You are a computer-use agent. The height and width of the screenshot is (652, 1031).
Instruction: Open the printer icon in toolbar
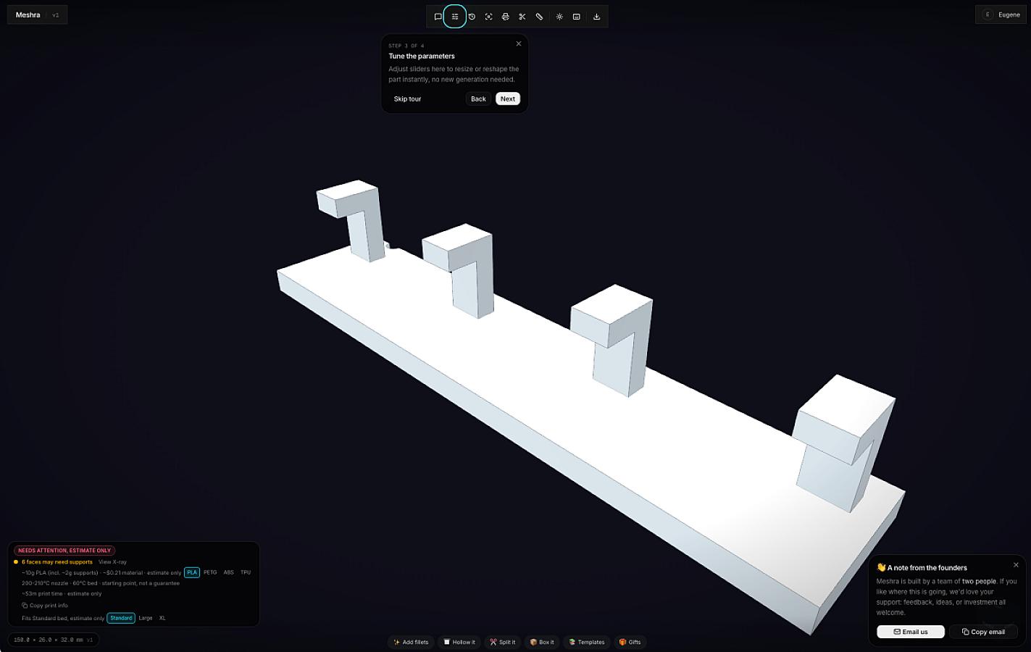(x=505, y=17)
